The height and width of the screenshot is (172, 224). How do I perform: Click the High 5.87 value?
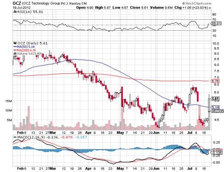[103, 7]
